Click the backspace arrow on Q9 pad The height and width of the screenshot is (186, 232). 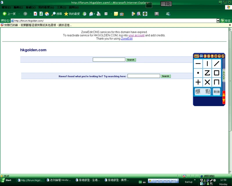(x=205, y=56)
